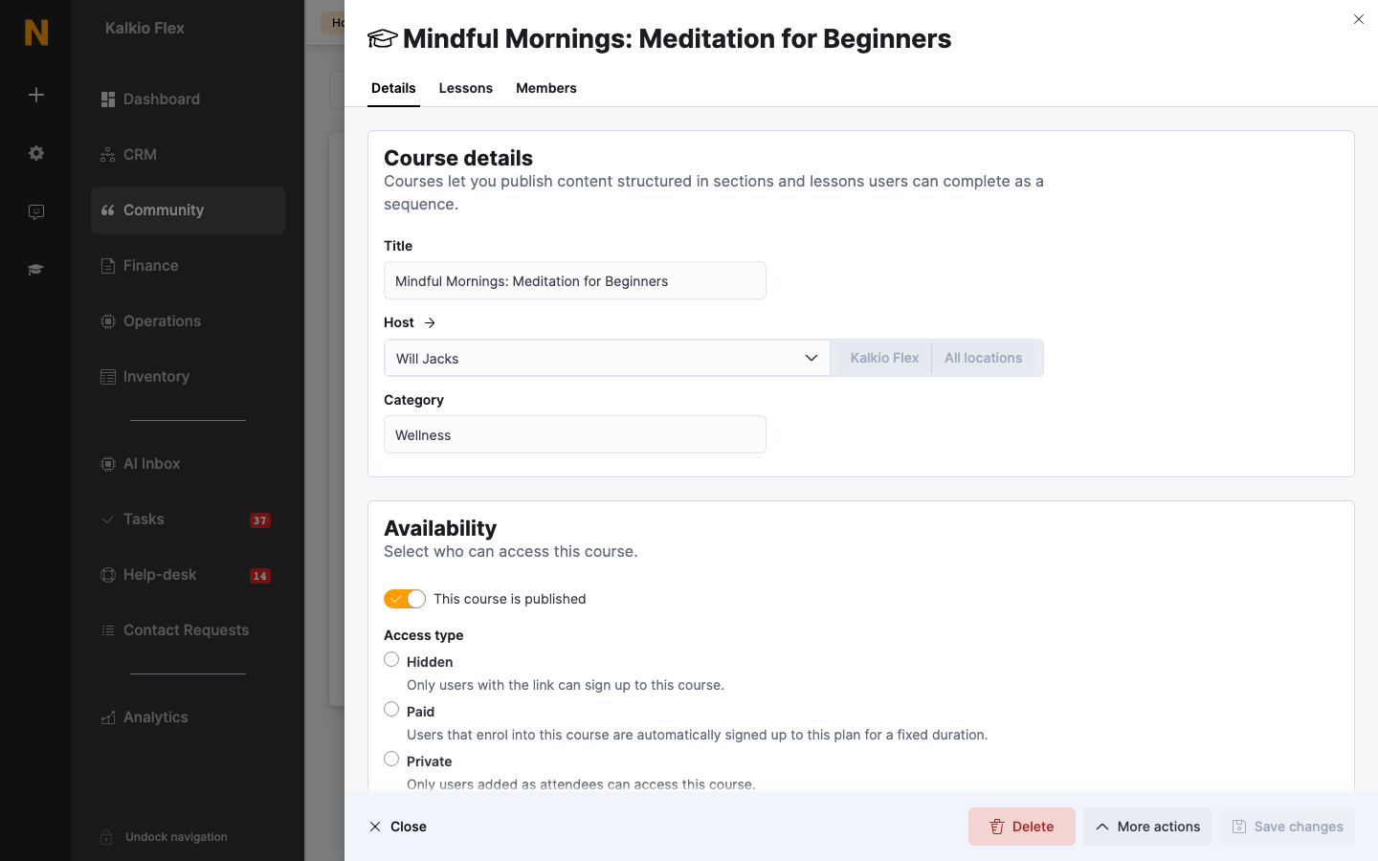This screenshot has height=861, width=1378.
Task: Click the Dashboard grid icon
Action: point(108,99)
